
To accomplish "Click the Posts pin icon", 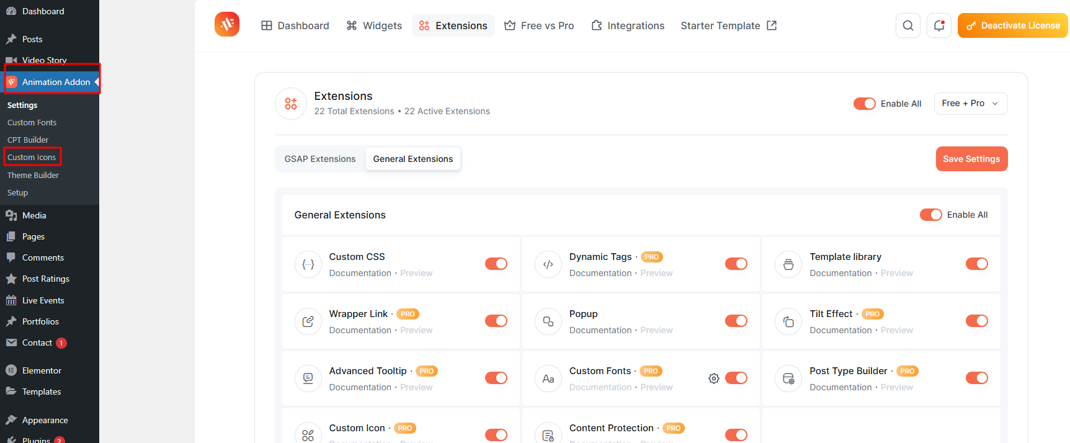I will pyautogui.click(x=11, y=39).
